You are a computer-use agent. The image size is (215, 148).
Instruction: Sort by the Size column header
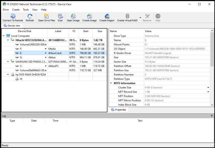[x=100, y=31]
